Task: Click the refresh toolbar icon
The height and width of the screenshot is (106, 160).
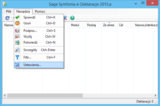Action: point(7,18)
